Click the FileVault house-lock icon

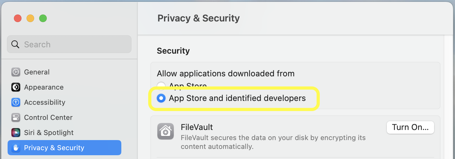coord(166,131)
